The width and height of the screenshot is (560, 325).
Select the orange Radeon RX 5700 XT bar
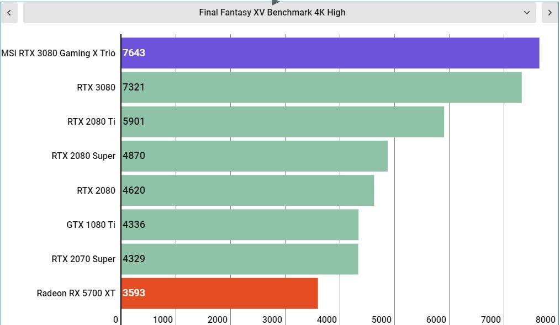(x=220, y=293)
